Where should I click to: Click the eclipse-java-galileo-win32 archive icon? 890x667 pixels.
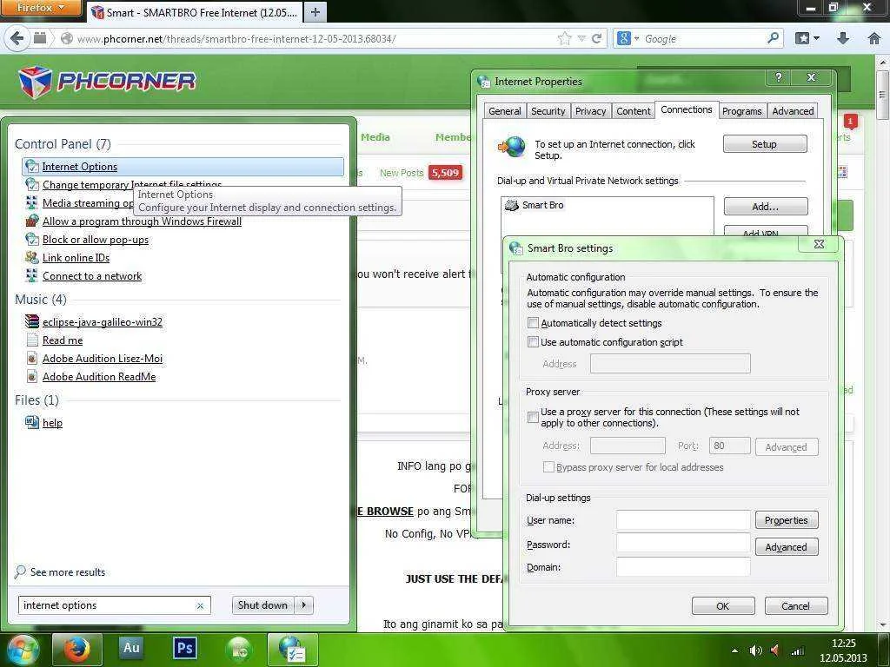pos(32,321)
